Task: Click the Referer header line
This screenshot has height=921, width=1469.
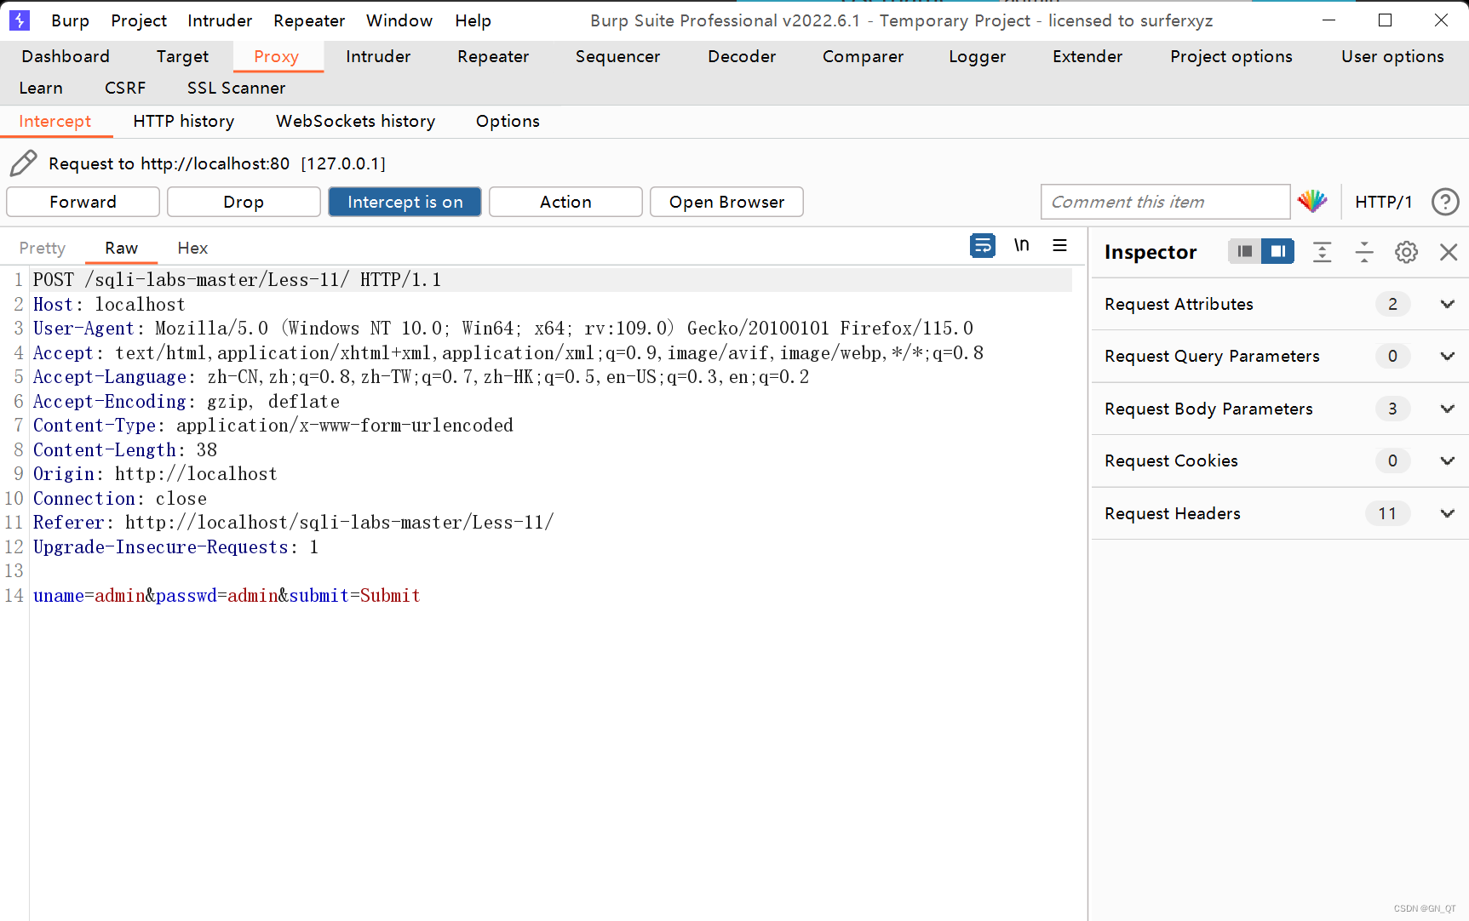Action: pyautogui.click(x=293, y=523)
